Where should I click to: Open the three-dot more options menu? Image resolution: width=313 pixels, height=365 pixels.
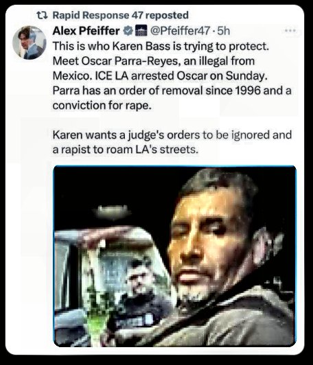tap(290, 30)
